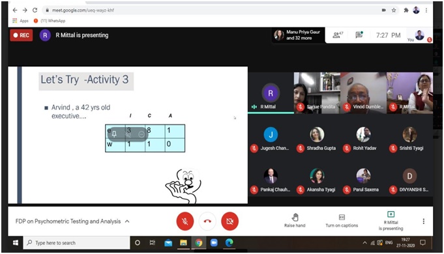The width and height of the screenshot is (444, 254).
Task: Open the Apps bookmarks shortcut
Action: tap(20, 21)
